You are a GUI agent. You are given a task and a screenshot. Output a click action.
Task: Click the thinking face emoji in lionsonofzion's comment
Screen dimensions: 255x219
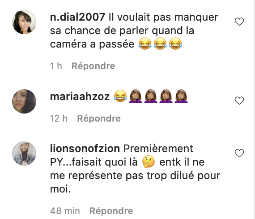tap(149, 162)
